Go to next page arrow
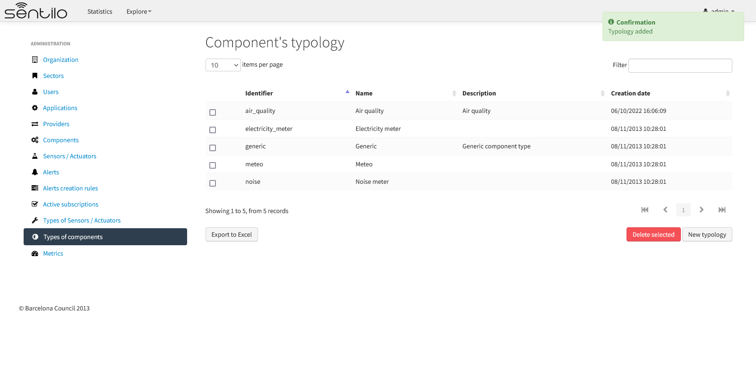 [x=702, y=210]
